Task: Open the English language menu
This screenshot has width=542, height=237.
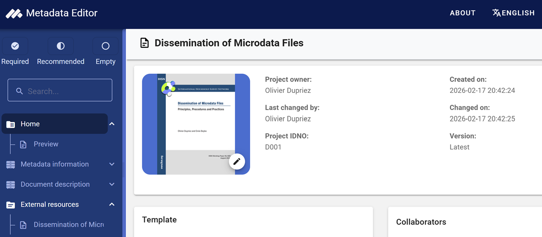Action: coord(518,13)
